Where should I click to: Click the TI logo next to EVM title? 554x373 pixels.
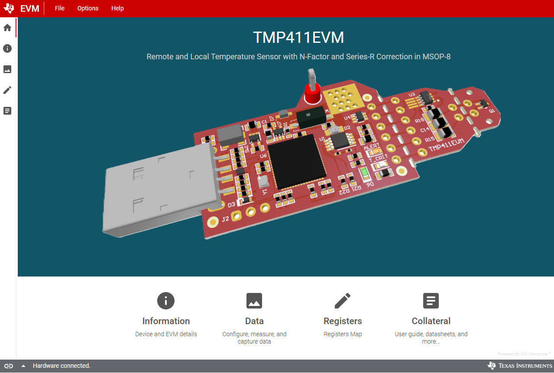[8, 8]
